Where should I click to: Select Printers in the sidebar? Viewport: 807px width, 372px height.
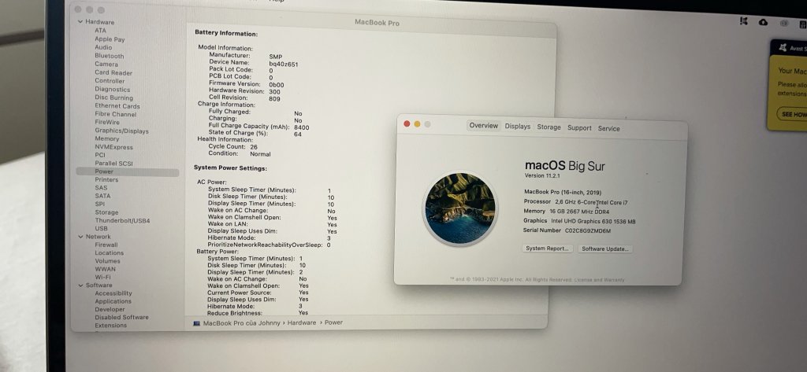[x=106, y=180]
